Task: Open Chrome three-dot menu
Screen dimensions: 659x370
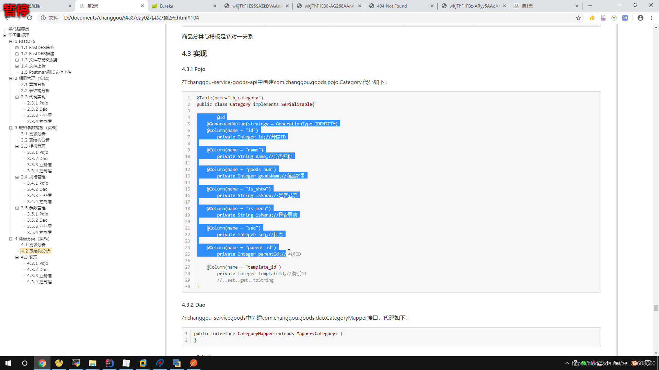Action: click(651, 18)
